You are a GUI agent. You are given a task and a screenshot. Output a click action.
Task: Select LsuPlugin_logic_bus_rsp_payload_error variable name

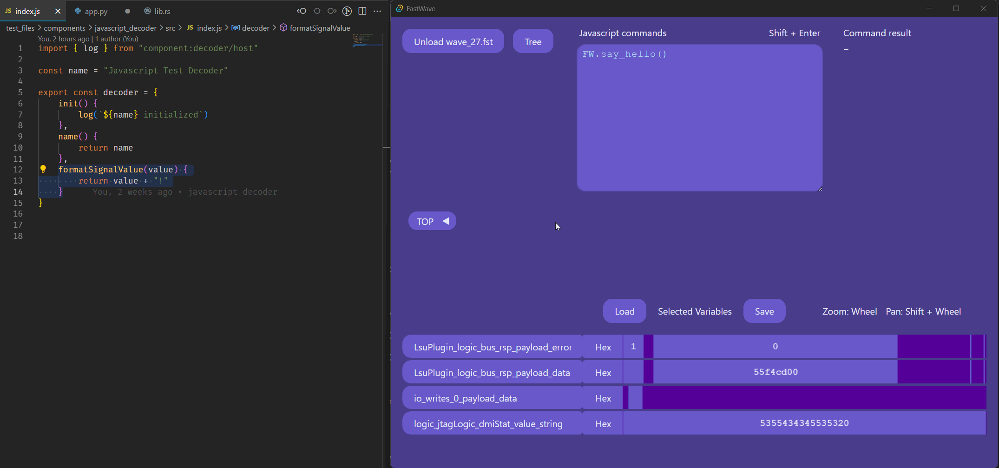click(x=493, y=347)
